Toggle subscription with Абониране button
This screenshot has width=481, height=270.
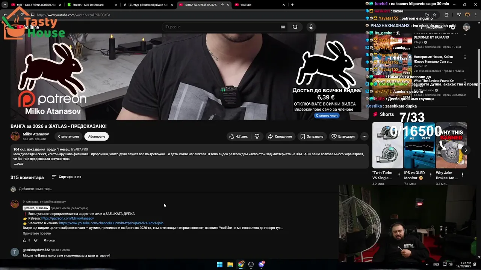click(x=97, y=136)
